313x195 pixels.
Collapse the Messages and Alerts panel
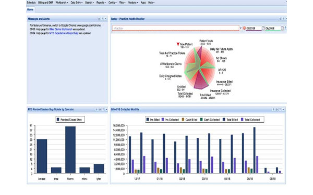coord(105,19)
